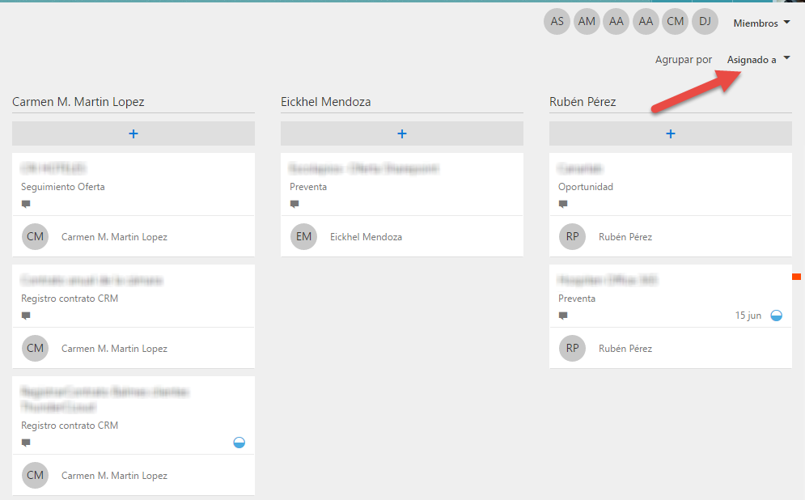805x500 pixels.
Task: Add a task in the Eickhel Mendoza column
Action: click(x=402, y=133)
